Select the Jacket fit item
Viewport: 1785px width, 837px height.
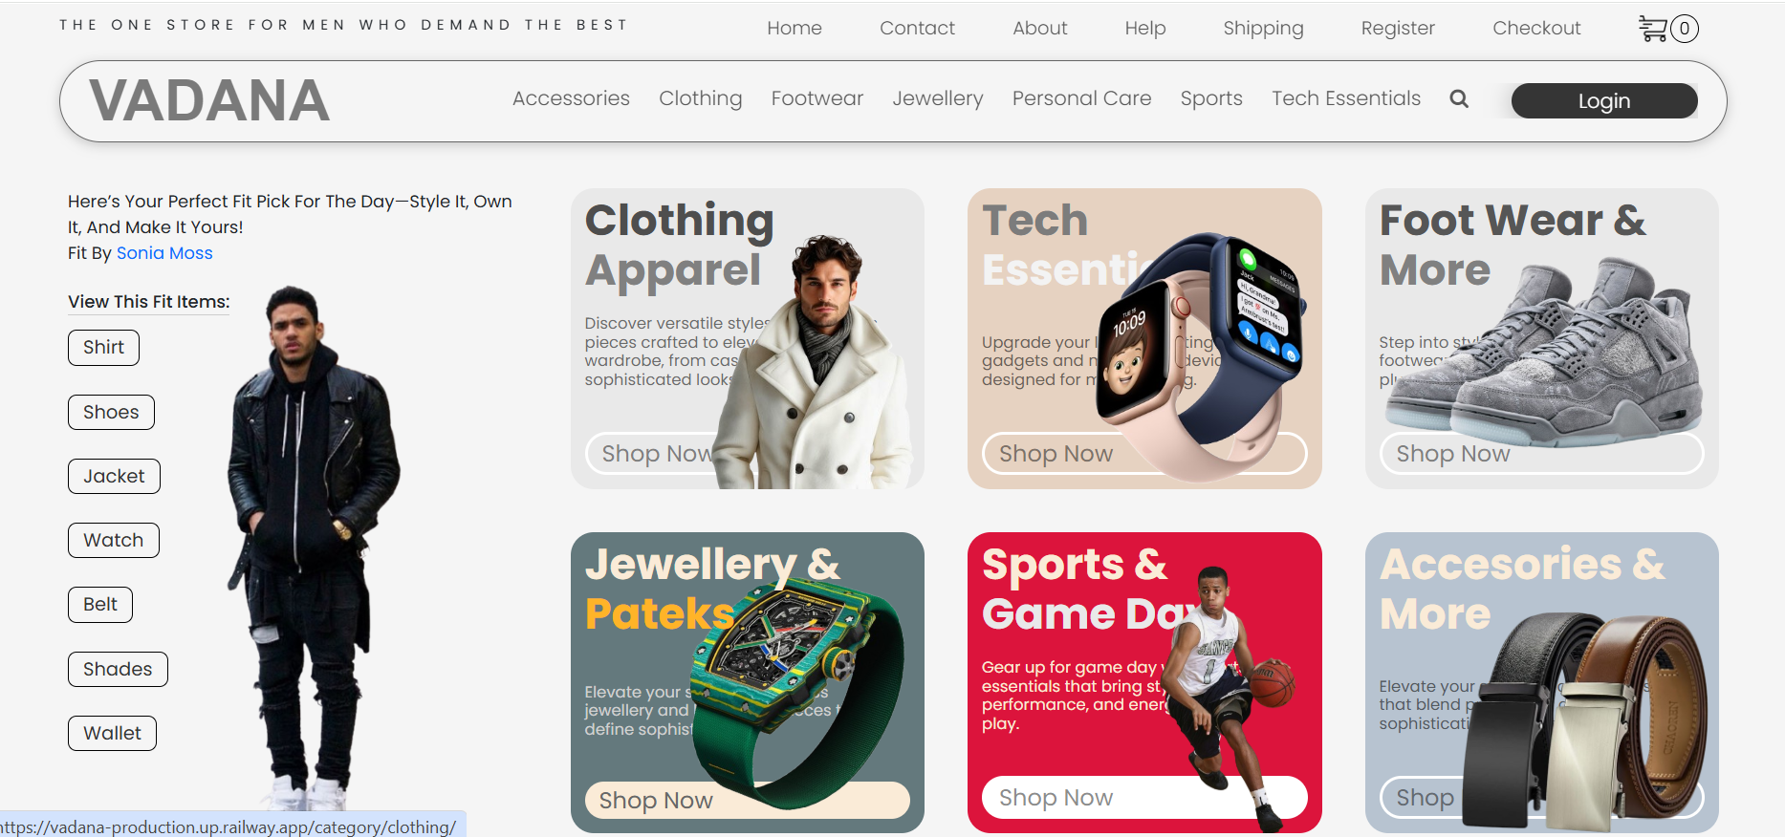coord(114,476)
